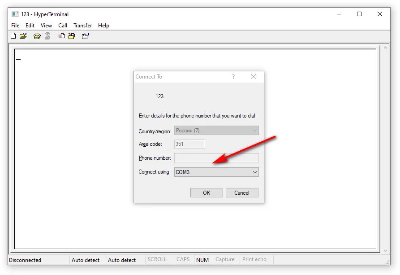Maximize the HyperTerminal window
Image resolution: width=400 pixels, height=275 pixels.
point(359,14)
